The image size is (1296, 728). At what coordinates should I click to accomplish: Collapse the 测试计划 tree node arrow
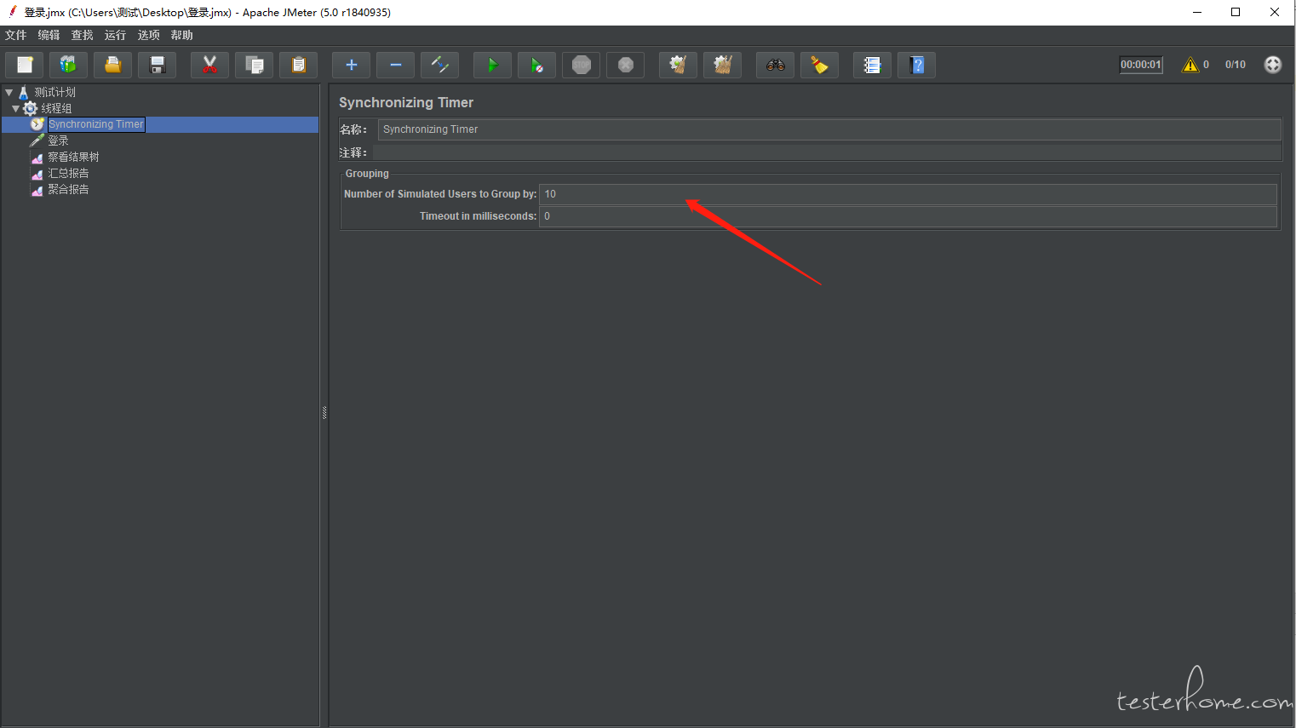point(9,92)
